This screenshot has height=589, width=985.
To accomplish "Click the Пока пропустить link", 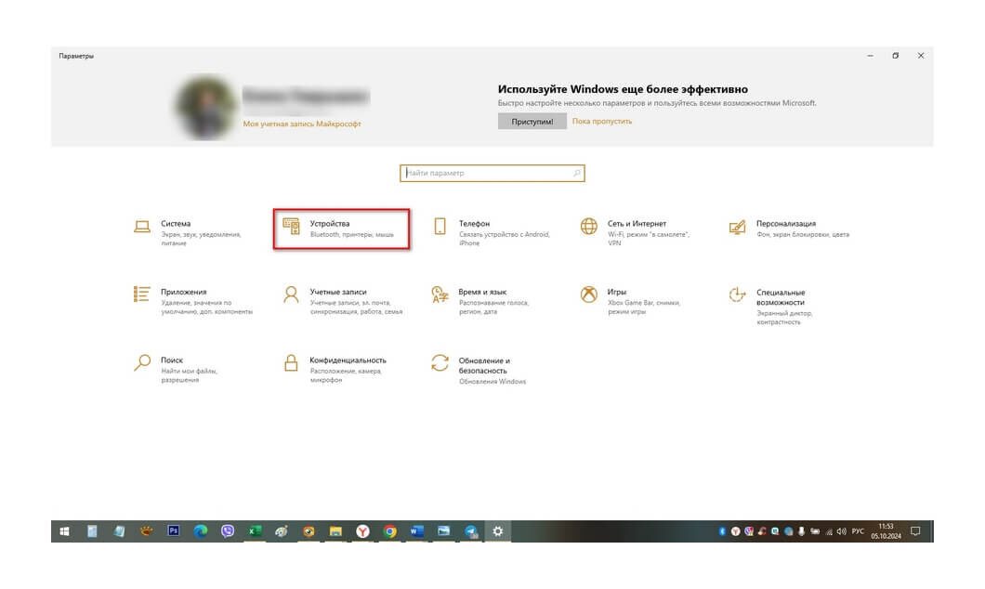I will pyautogui.click(x=602, y=121).
